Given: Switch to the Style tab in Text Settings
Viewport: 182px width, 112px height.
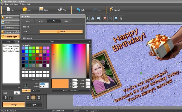Looking at the screenshot, I should [41, 21].
